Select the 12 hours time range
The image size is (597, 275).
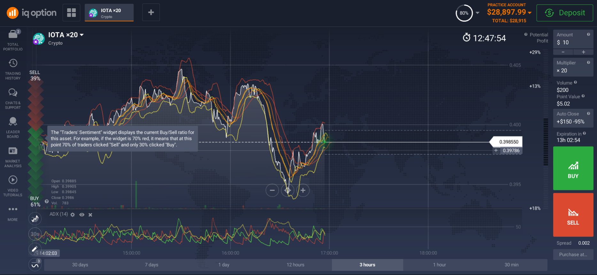[x=295, y=265]
